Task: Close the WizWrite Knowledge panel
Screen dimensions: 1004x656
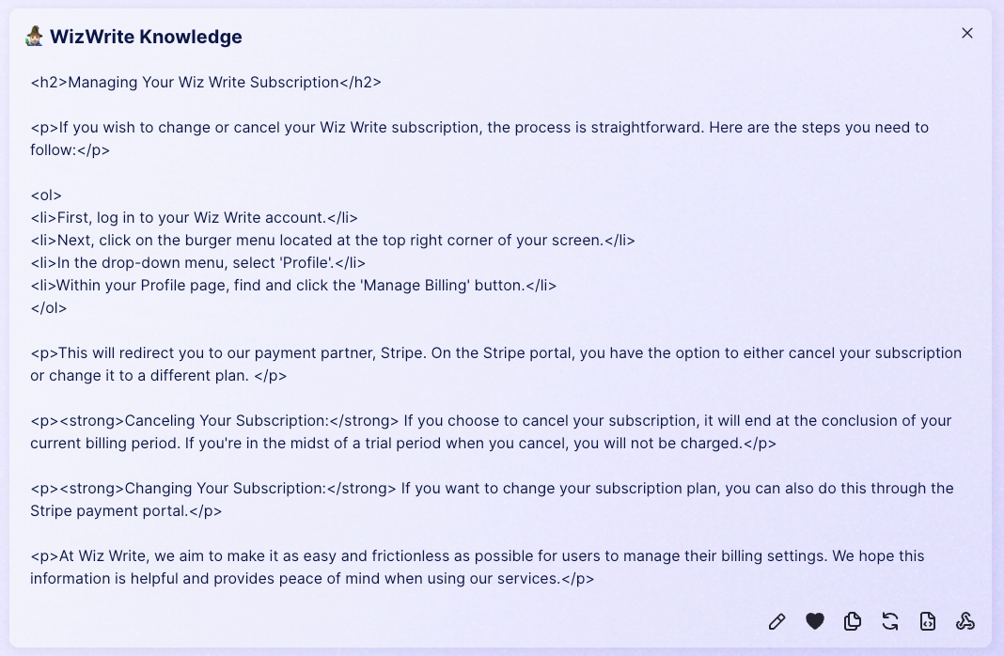Action: 966,33
